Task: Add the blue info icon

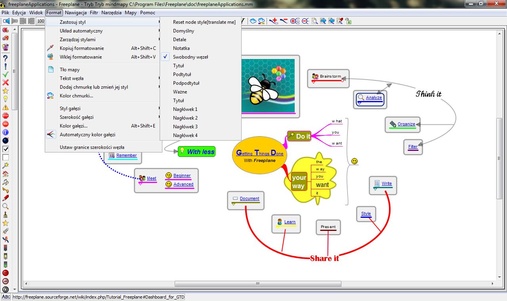Action: 6,132
